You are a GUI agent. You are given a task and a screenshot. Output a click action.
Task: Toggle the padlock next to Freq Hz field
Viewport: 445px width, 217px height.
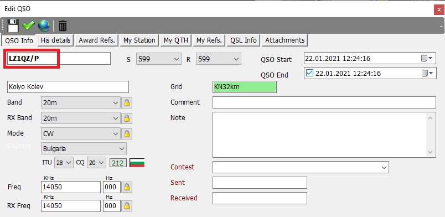[x=127, y=187]
